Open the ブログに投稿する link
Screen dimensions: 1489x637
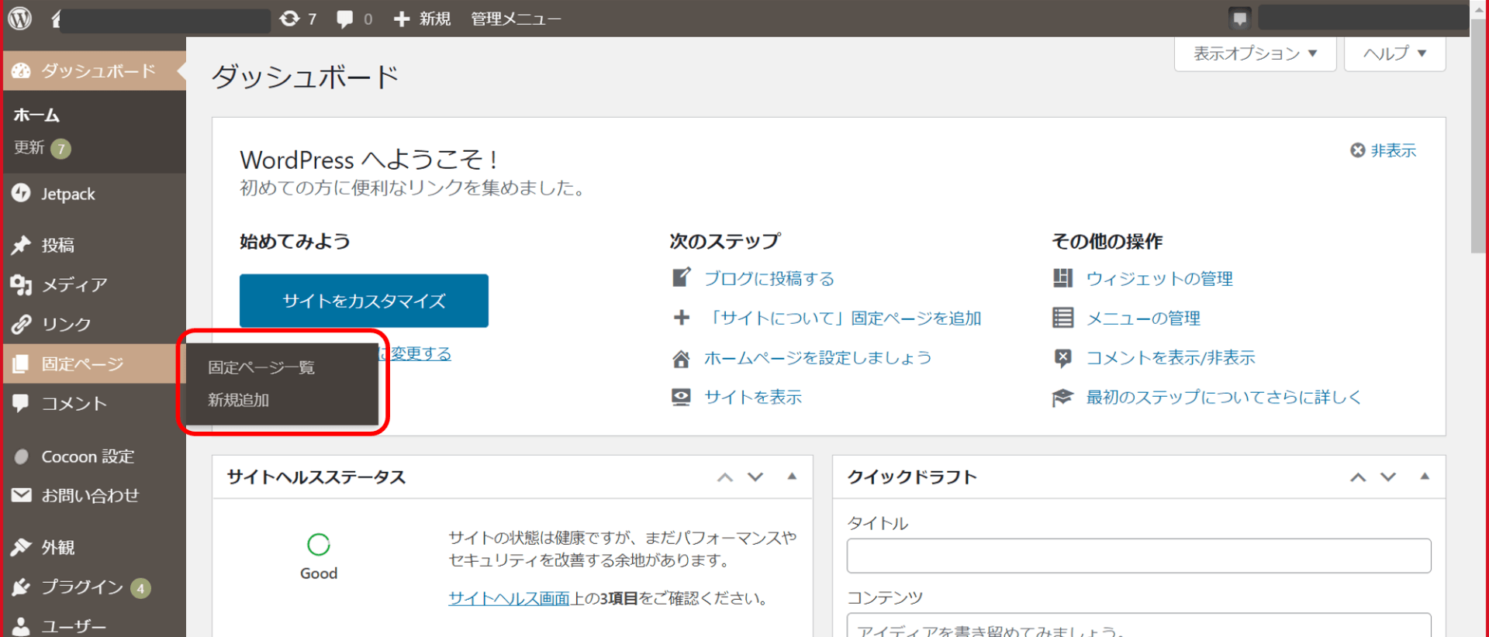click(x=769, y=278)
